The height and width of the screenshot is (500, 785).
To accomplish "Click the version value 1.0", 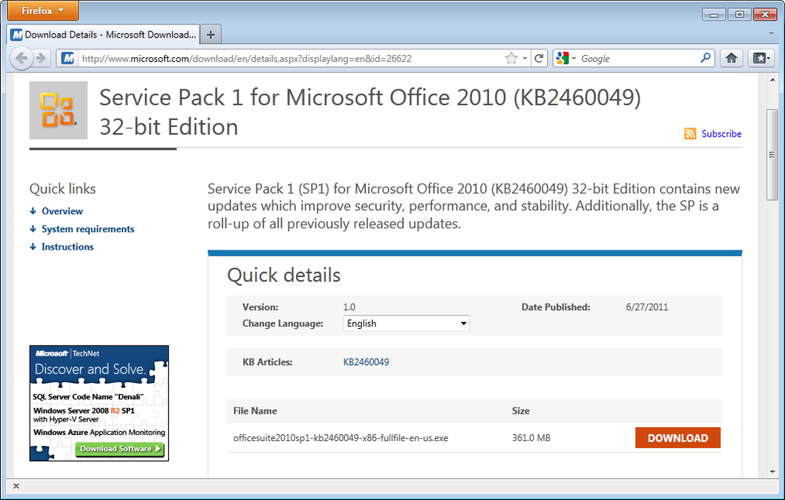I will [349, 308].
